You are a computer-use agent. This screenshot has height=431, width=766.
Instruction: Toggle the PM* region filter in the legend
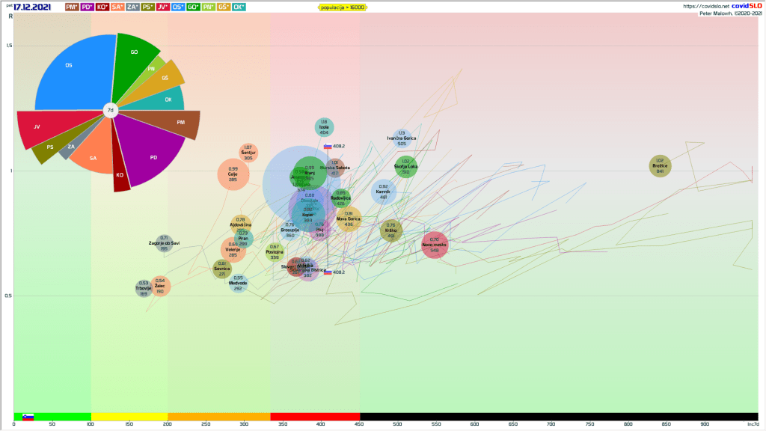click(72, 7)
